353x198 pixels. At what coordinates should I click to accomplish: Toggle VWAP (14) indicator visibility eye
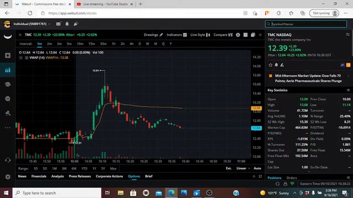[x=26, y=58]
